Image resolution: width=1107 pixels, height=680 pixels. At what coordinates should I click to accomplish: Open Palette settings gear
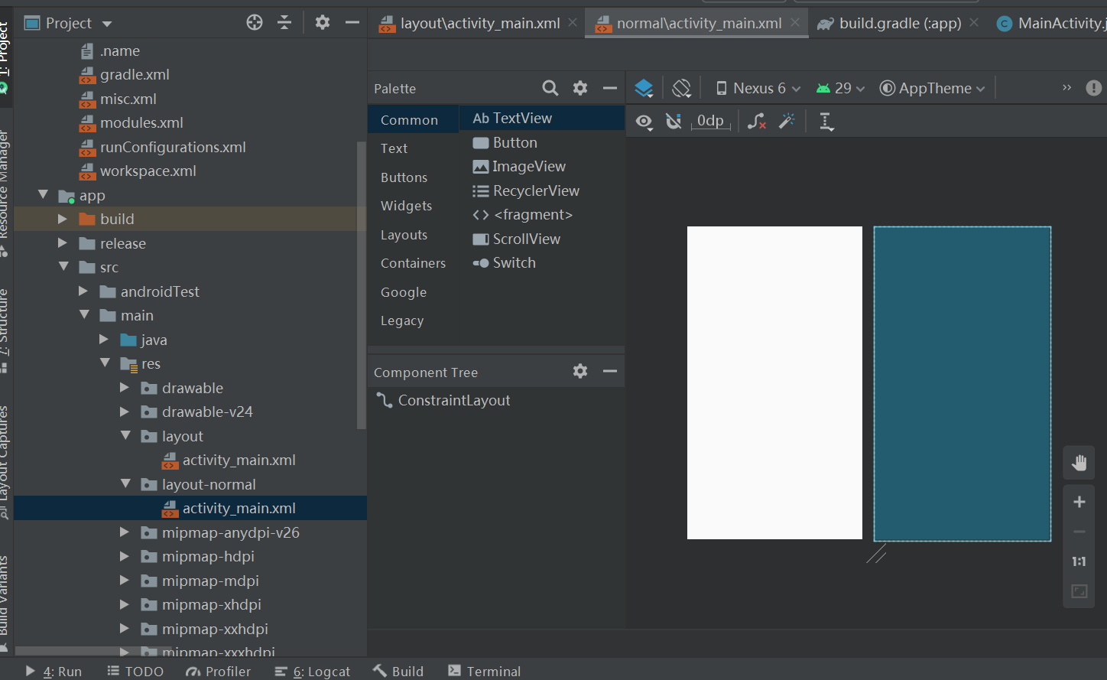580,88
